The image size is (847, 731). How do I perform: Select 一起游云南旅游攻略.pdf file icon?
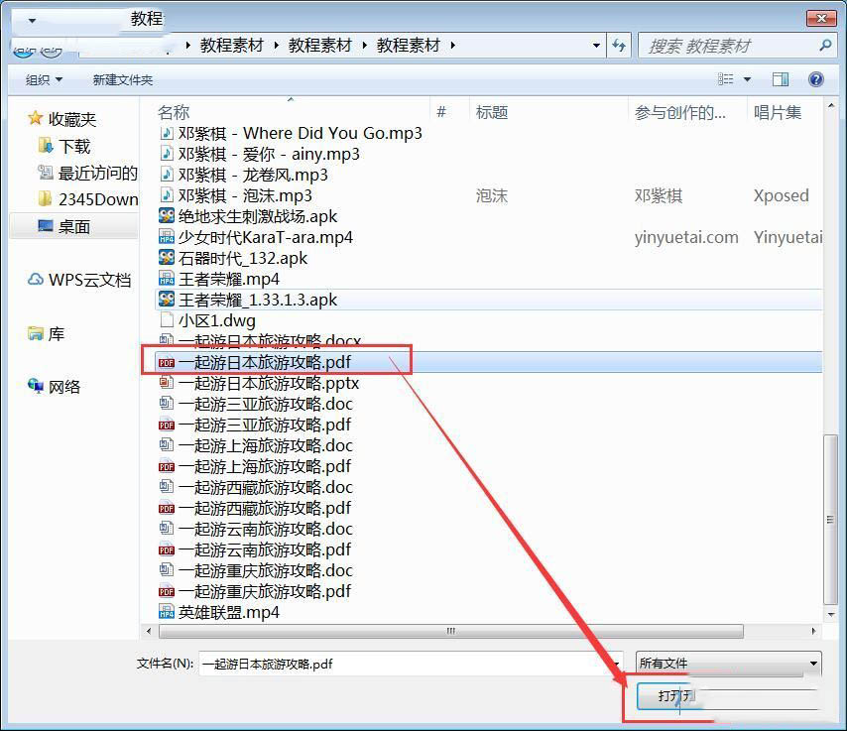[167, 549]
